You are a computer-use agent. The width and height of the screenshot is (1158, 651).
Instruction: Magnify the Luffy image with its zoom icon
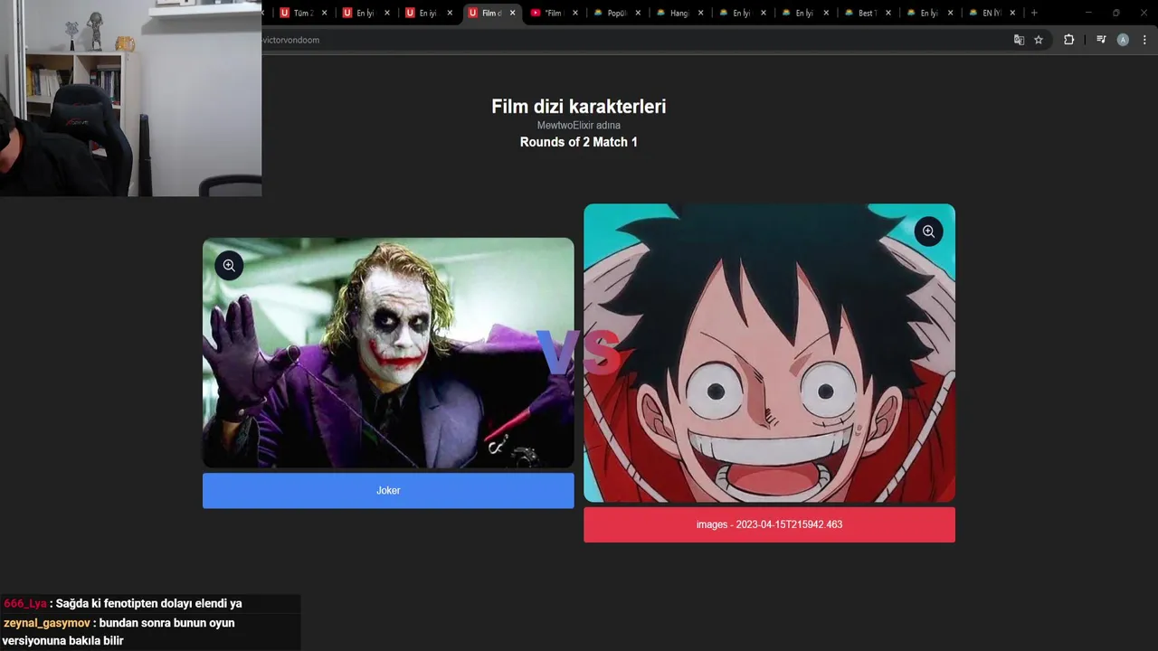pyautogui.click(x=928, y=232)
